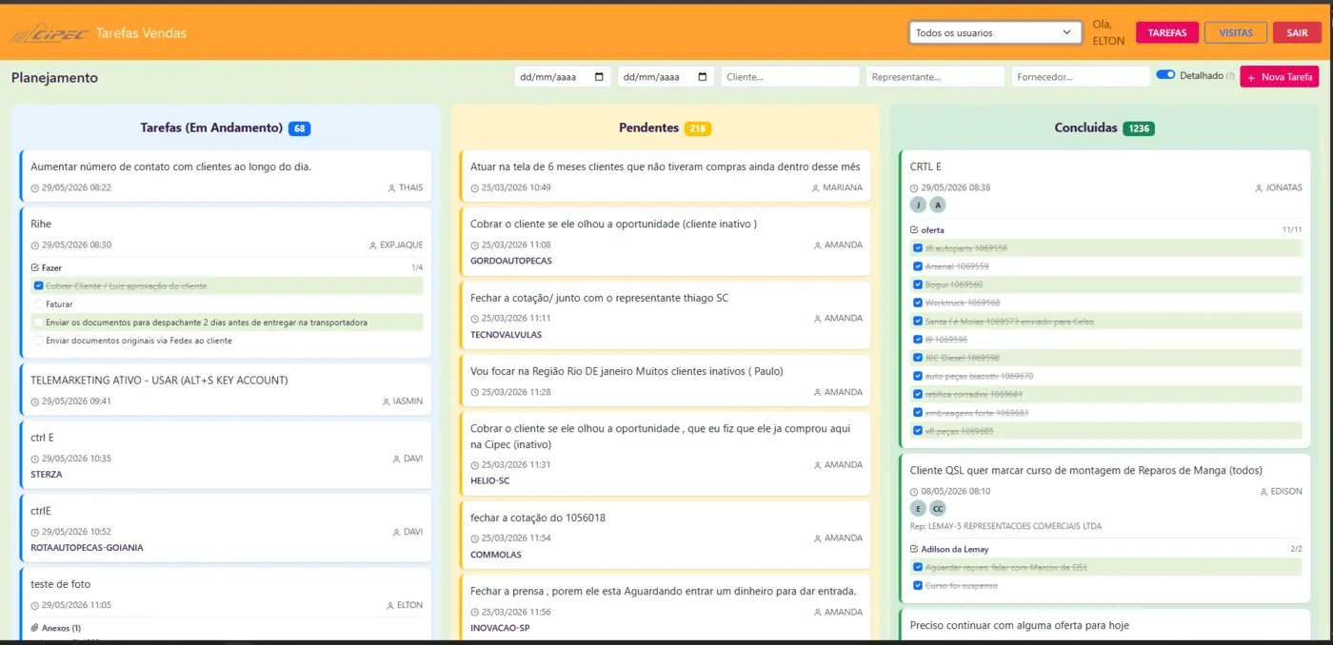Open the COMMOLAS fechar a cotação task
1333x645 pixels.
pos(665,536)
